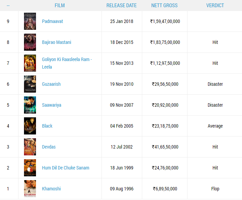This screenshot has height=200, width=242.
Task: Open Goliyon Ki Raasleela Ram - Leela link
Action: tap(67, 63)
